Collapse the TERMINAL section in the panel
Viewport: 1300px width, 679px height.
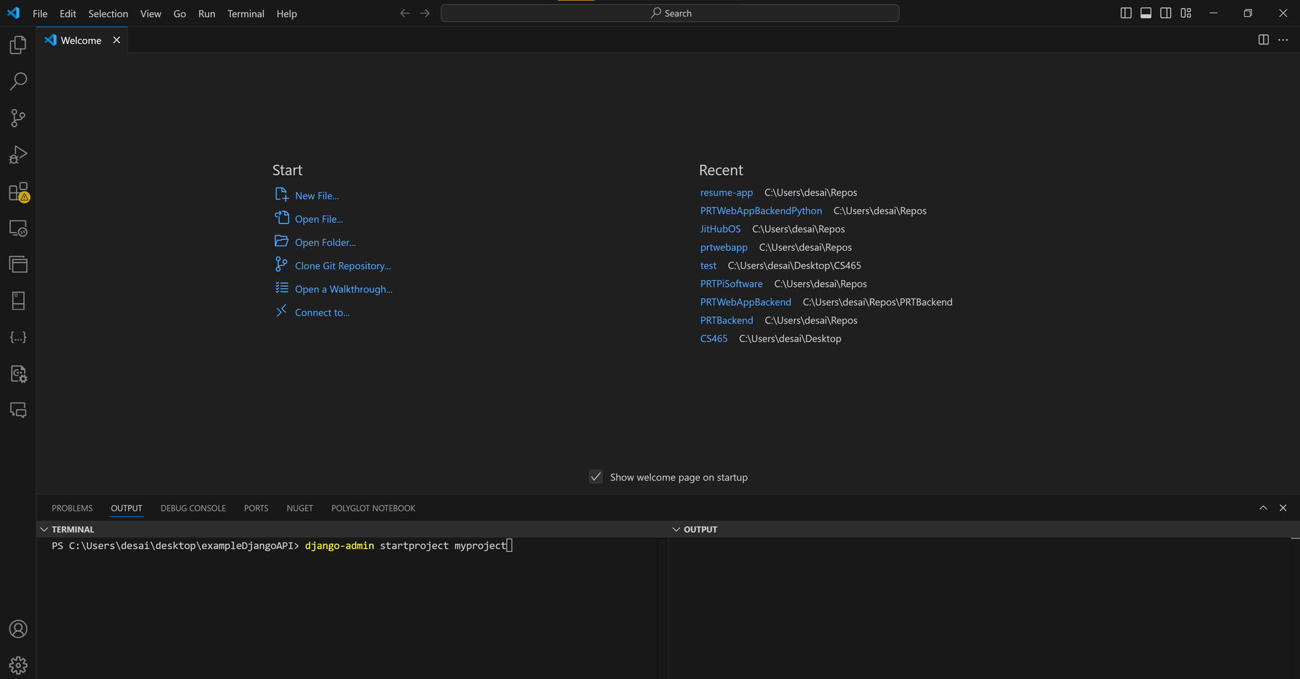(x=44, y=529)
